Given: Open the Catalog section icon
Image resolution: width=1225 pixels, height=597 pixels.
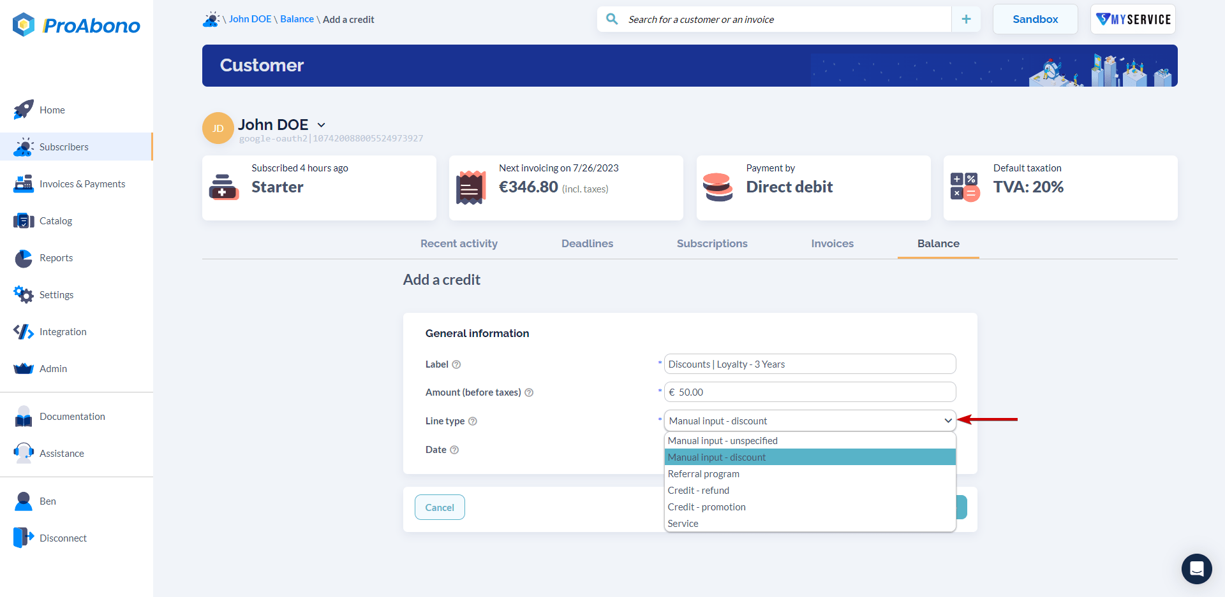Looking at the screenshot, I should 23,220.
